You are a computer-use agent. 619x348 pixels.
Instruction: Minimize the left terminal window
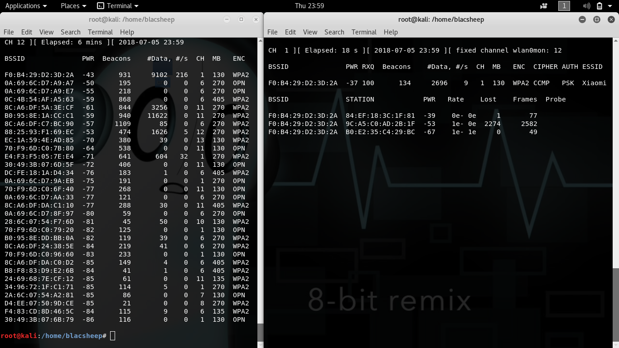pyautogui.click(x=227, y=19)
